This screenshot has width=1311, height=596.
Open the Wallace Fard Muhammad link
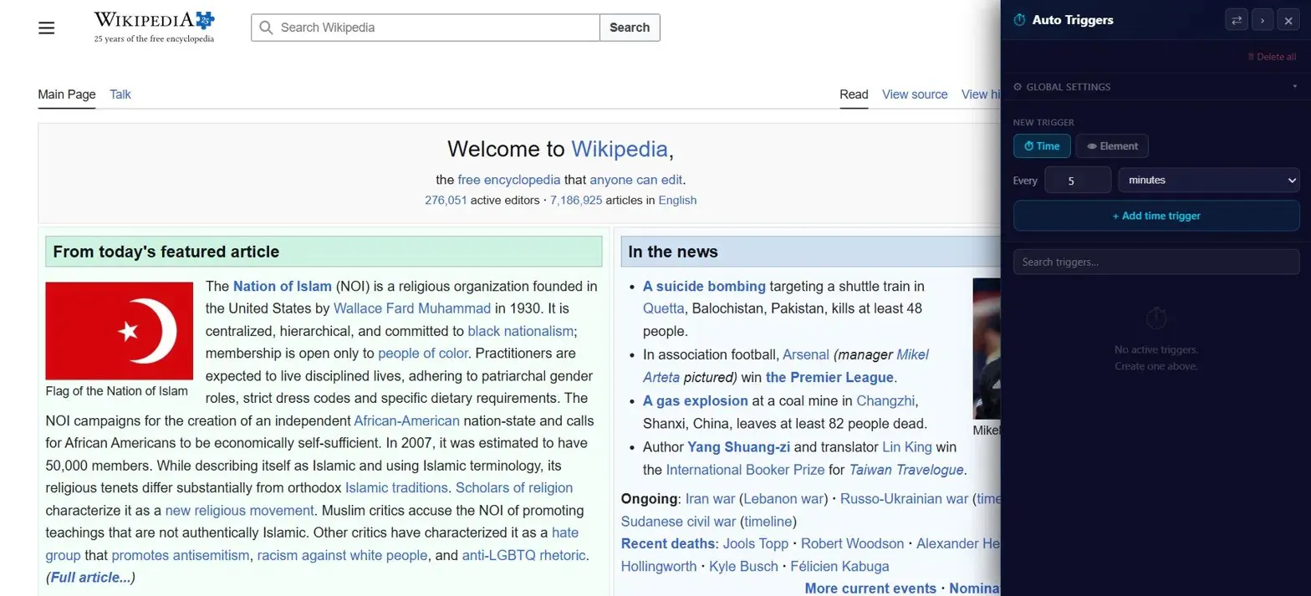click(x=412, y=308)
